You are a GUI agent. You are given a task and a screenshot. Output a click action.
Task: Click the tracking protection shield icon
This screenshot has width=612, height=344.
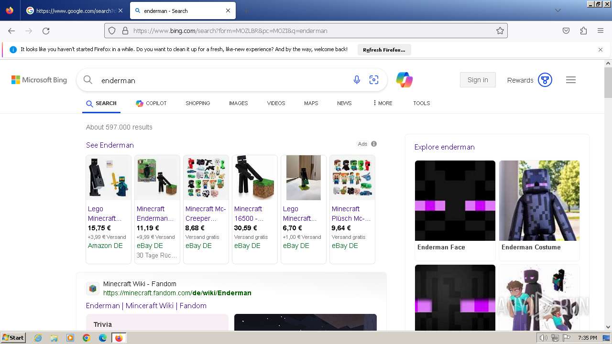tap(112, 31)
